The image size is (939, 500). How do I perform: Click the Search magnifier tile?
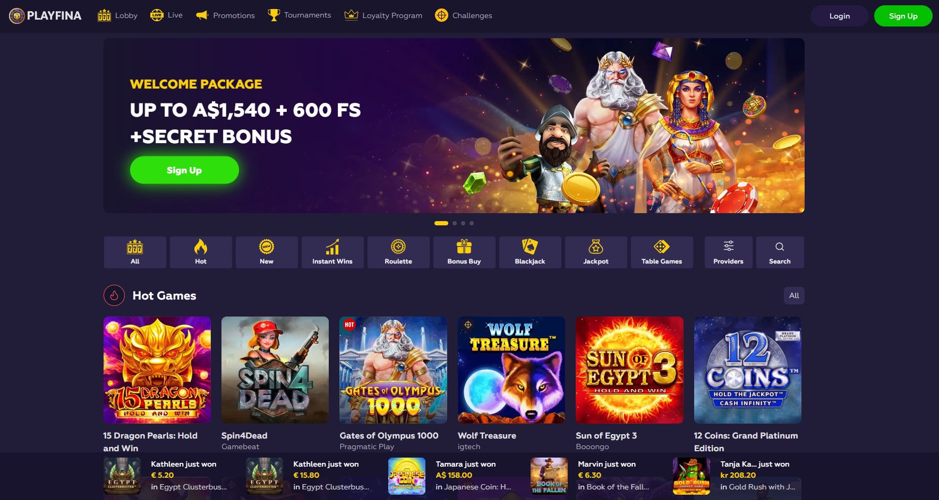coord(780,252)
